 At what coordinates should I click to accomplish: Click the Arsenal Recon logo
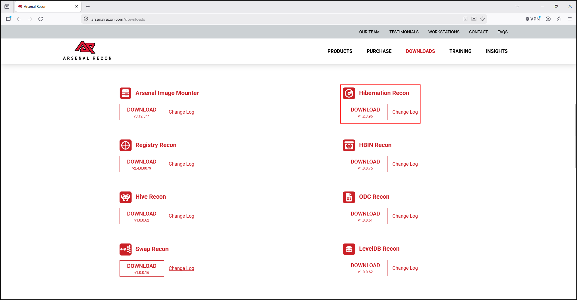[x=87, y=51]
